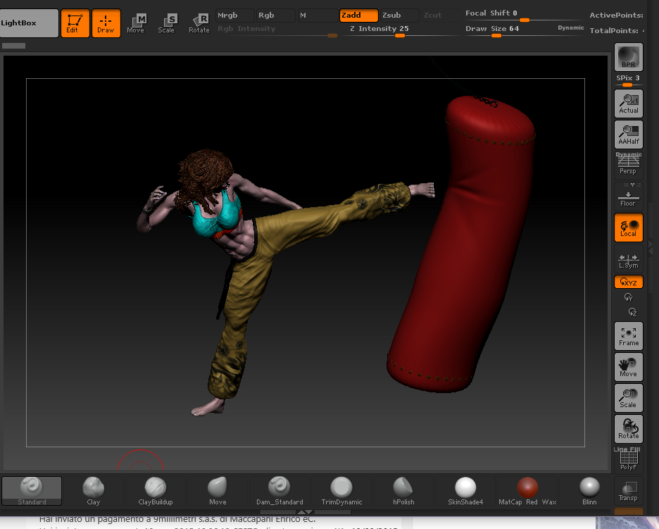Click the TotalPoints readout
Viewport: 659px width, 529px height.
click(617, 30)
